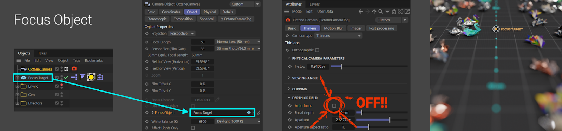Switch to the Takes tab
The image size is (562, 131).
[x=43, y=53]
